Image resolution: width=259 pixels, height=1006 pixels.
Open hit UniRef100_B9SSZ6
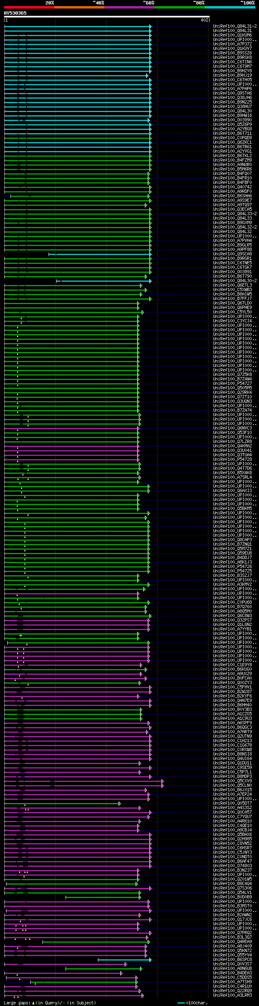coord(232,53)
